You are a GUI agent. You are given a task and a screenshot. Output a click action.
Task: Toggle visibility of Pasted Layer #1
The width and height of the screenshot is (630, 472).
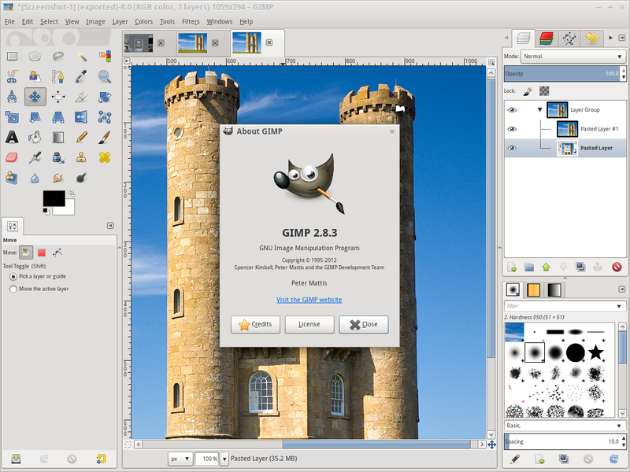click(512, 129)
